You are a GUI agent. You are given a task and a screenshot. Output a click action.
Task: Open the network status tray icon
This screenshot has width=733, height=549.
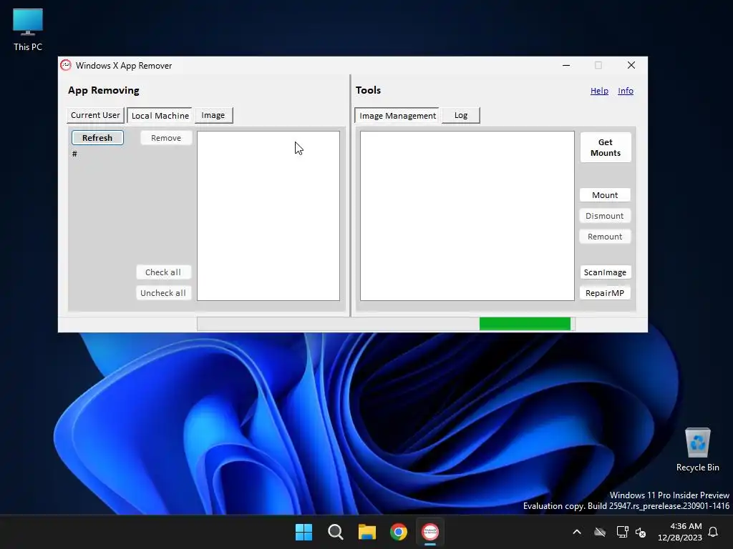pyautogui.click(x=622, y=532)
